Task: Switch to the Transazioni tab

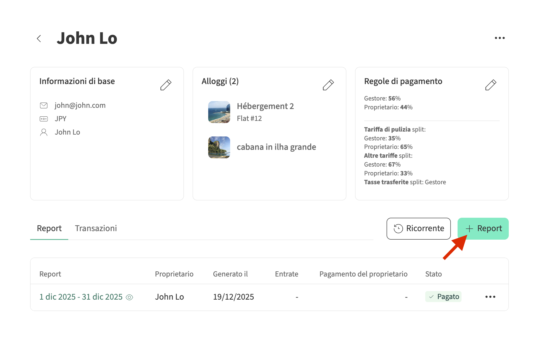Action: tap(96, 228)
